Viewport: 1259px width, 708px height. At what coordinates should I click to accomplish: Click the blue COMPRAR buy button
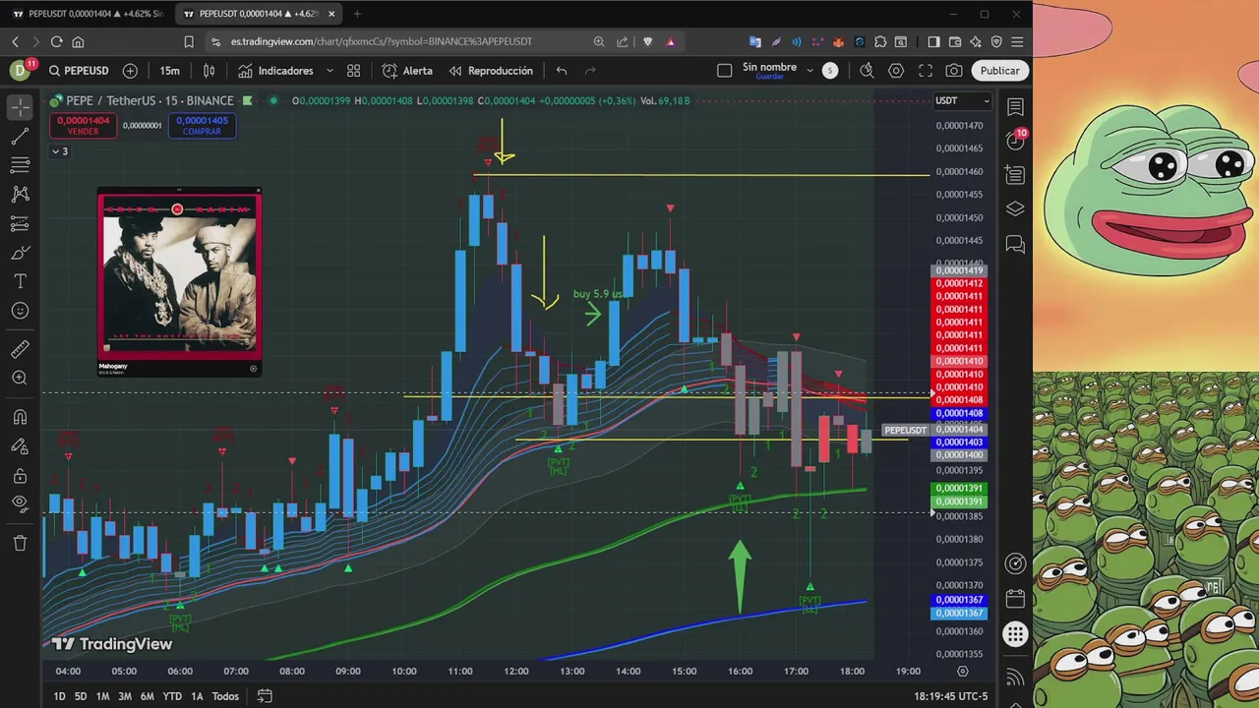[x=202, y=125]
